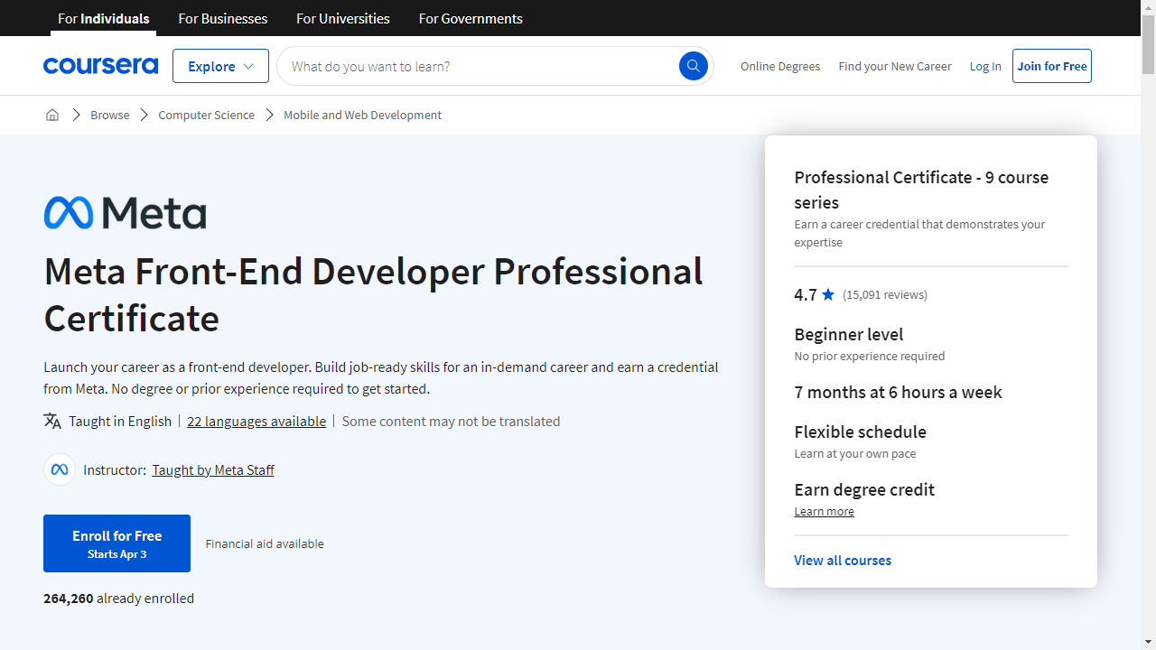Open Computer Science breadcrumb
The height and width of the screenshot is (650, 1156).
206,115
